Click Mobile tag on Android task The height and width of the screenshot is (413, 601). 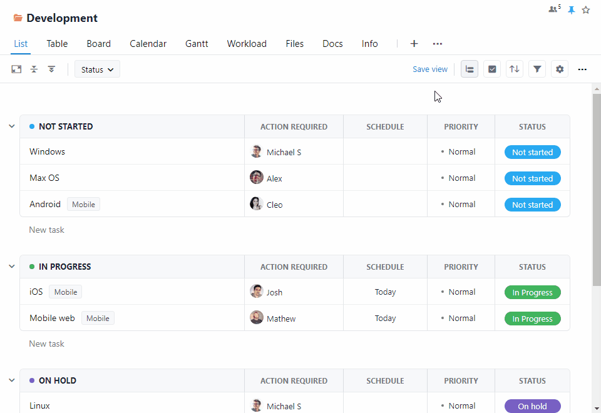click(x=83, y=204)
